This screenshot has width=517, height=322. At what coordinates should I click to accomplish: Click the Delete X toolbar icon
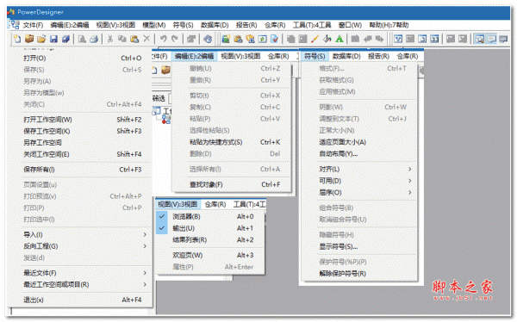(x=146, y=39)
